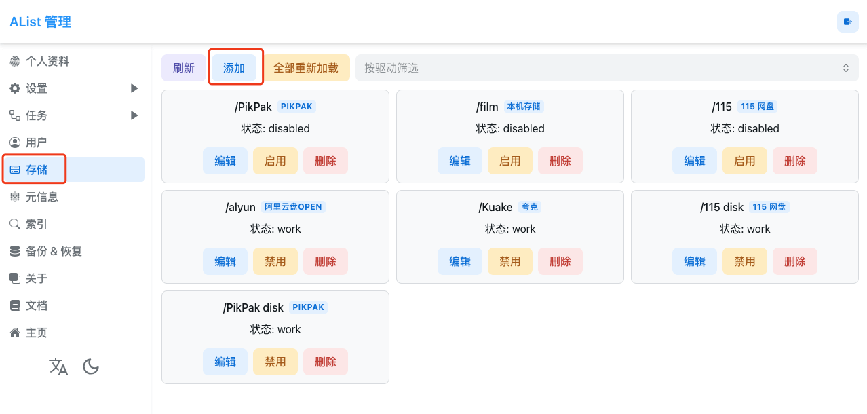Disable the /alyun storage with 禁用
The width and height of the screenshot is (867, 414).
(275, 261)
